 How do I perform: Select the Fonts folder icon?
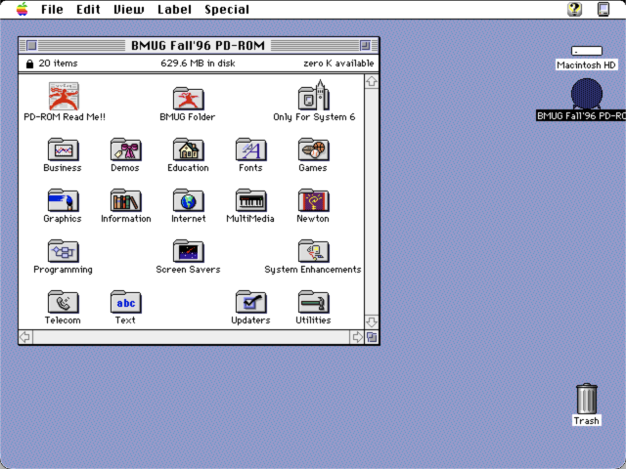coord(251,149)
